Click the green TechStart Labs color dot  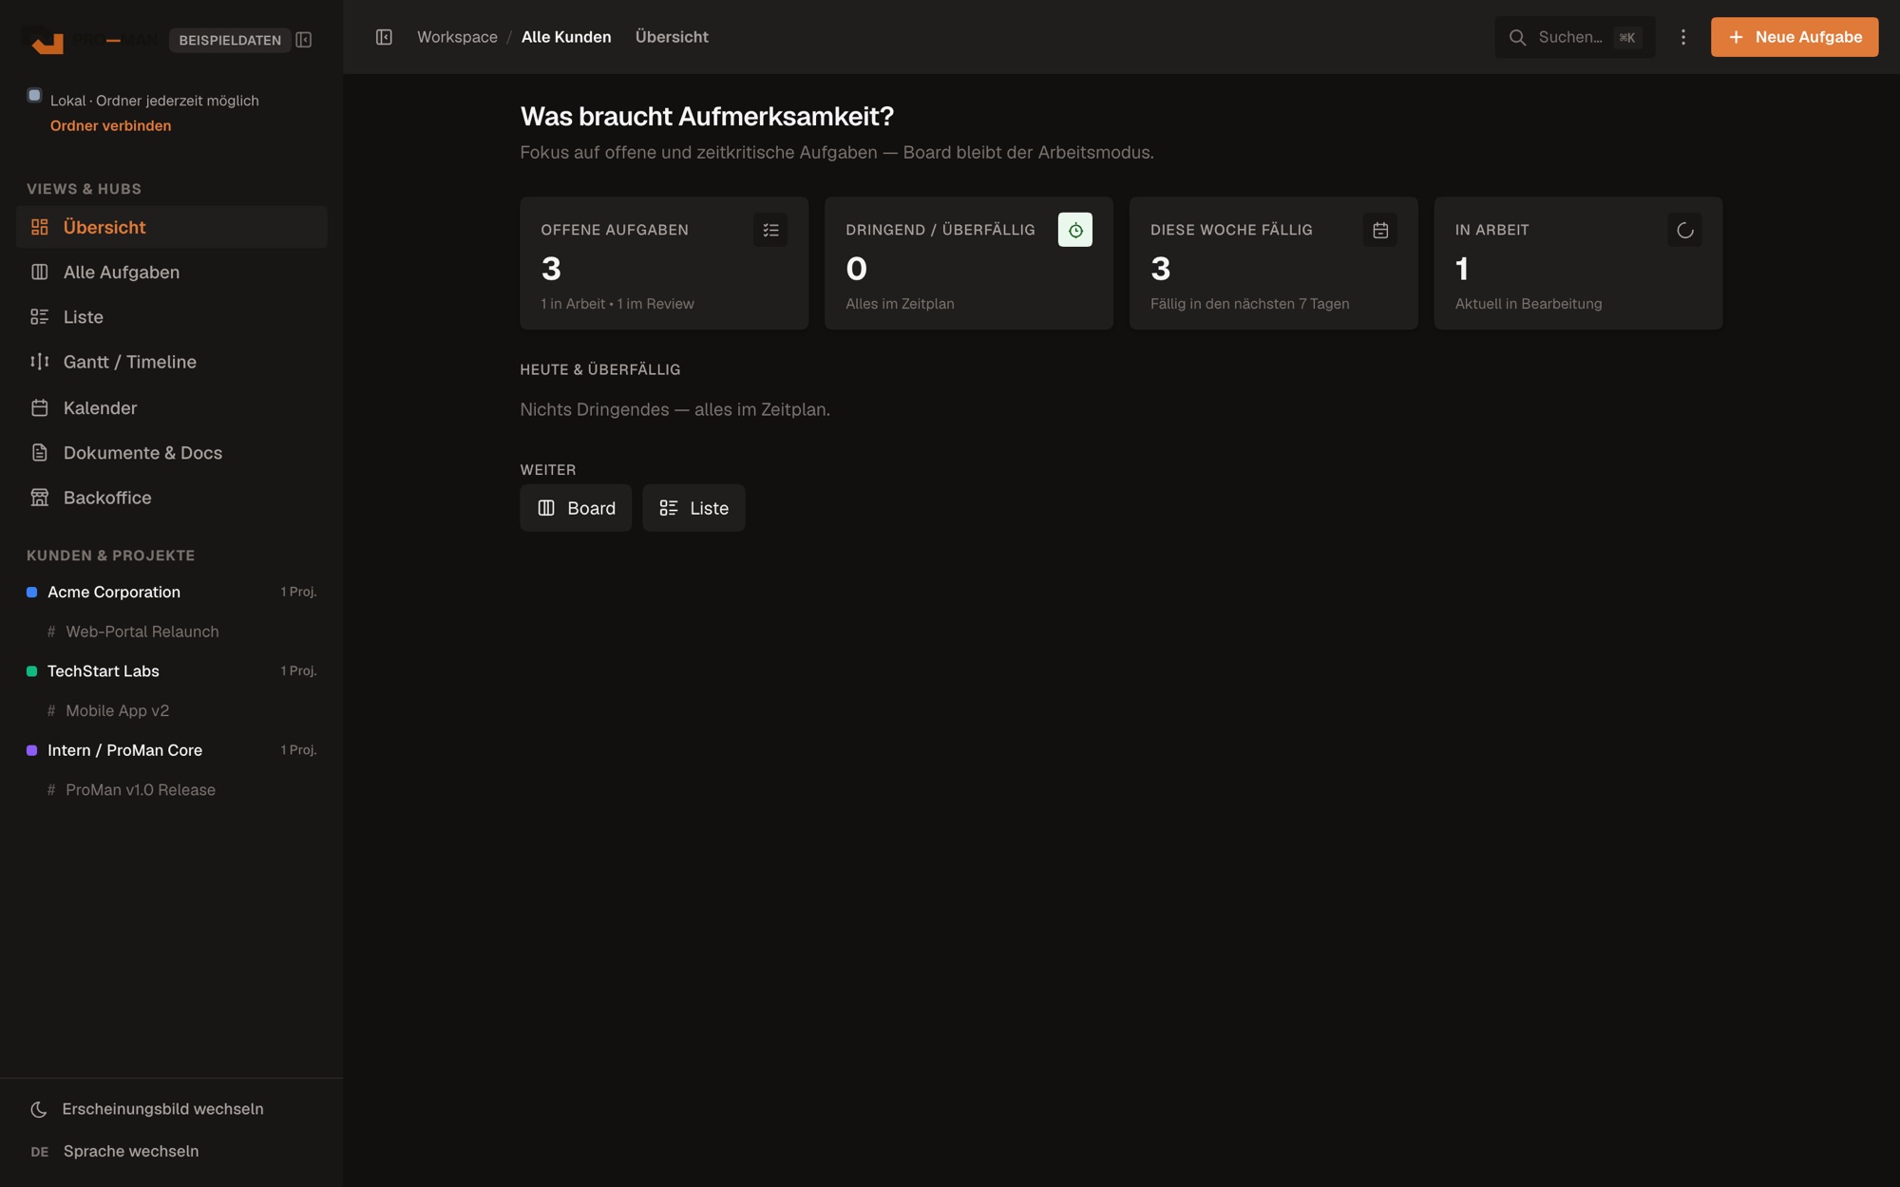(x=31, y=670)
